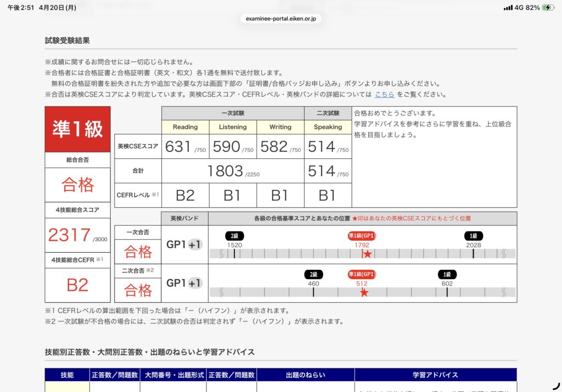Click the 試験受験結果 section heading
The width and height of the screenshot is (562, 392).
pos(68,41)
